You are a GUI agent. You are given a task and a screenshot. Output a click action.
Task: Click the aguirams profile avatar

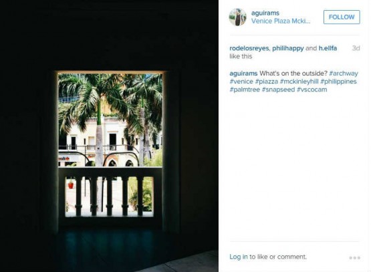237,17
